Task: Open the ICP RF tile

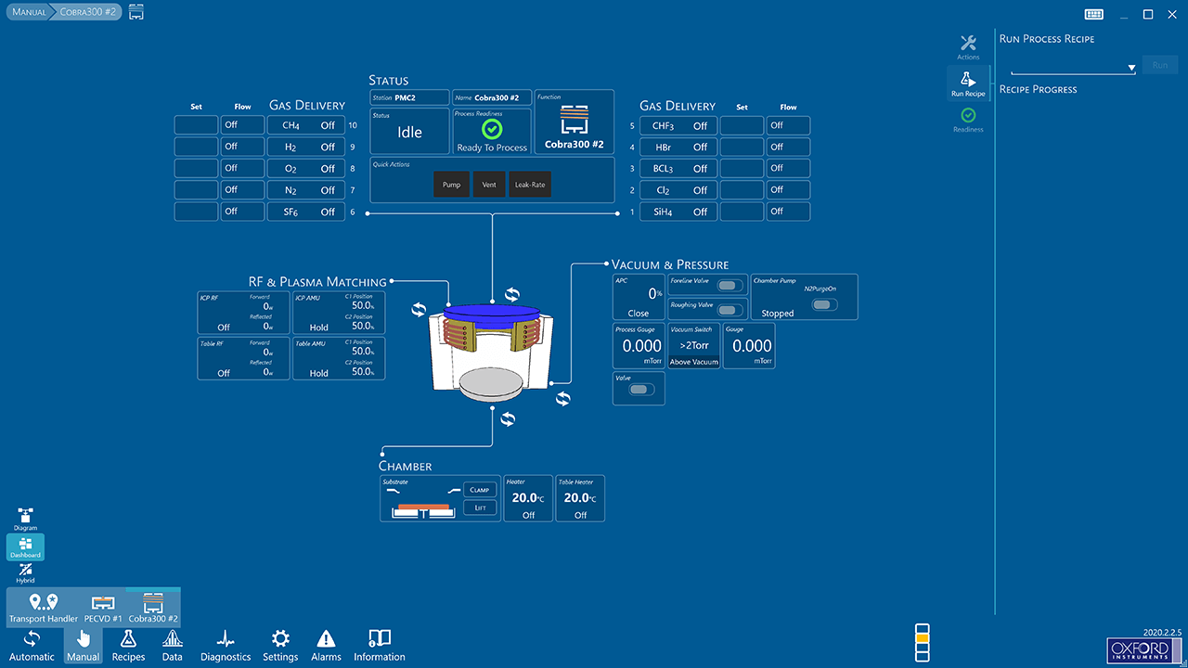Action: pyautogui.click(x=244, y=313)
